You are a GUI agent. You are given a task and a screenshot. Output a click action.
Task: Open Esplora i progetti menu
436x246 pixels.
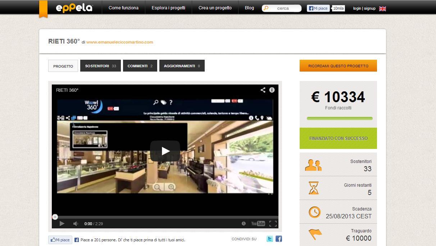(x=168, y=8)
